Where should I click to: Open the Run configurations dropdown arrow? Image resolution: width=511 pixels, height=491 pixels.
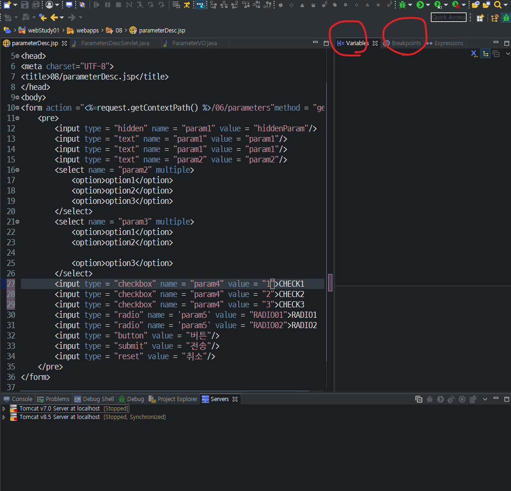[428, 5]
